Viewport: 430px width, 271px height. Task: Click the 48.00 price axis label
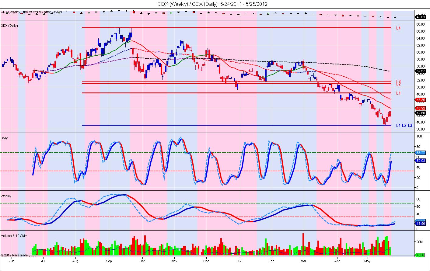[x=421, y=94]
